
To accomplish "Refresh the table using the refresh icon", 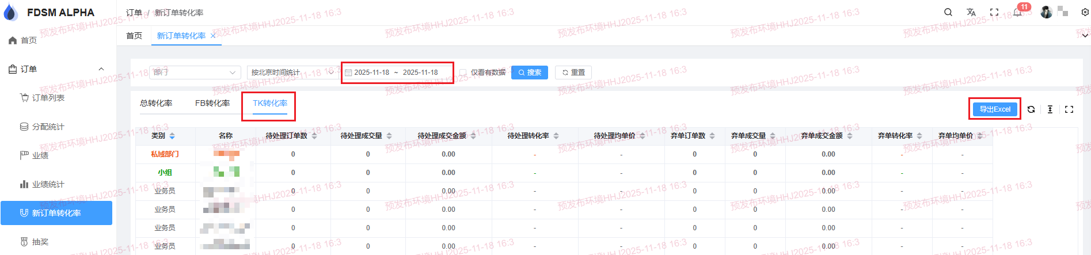I will tap(1031, 109).
